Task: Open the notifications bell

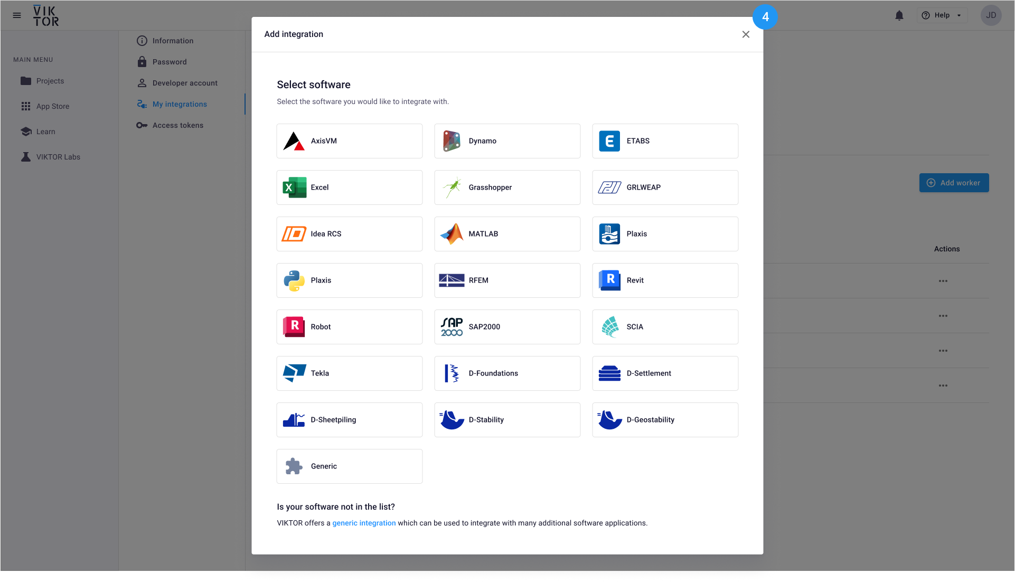Action: pyautogui.click(x=899, y=15)
